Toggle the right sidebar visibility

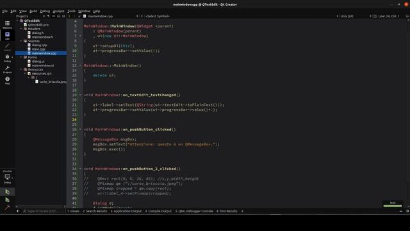(x=407, y=211)
